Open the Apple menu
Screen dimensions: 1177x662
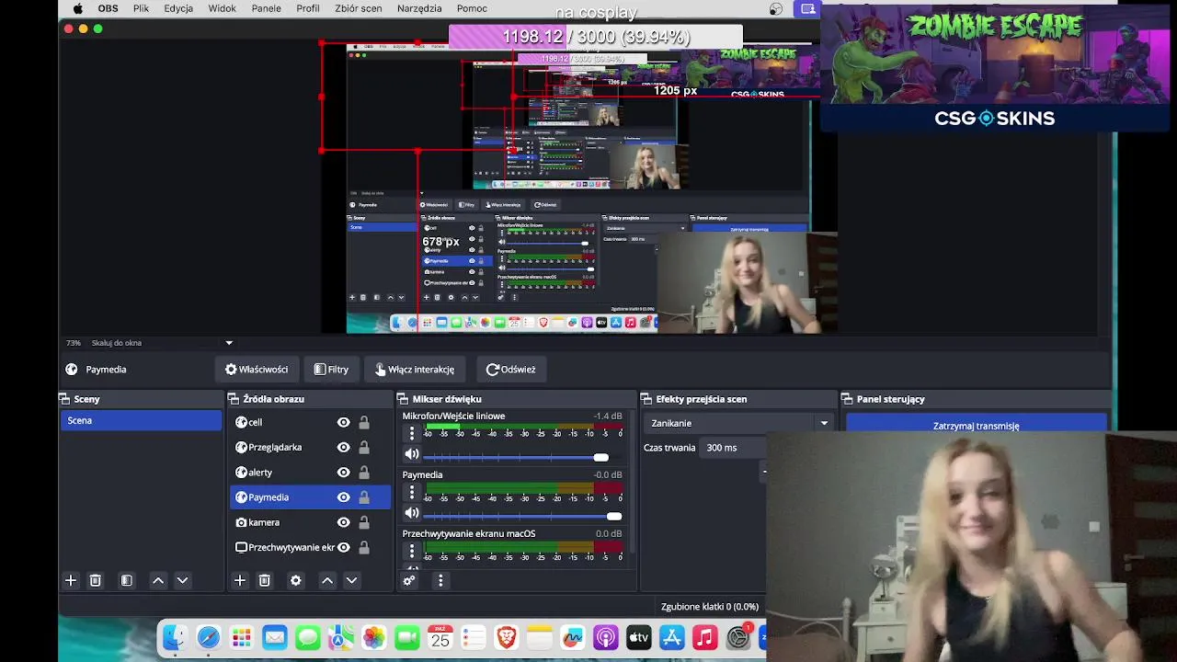point(77,8)
